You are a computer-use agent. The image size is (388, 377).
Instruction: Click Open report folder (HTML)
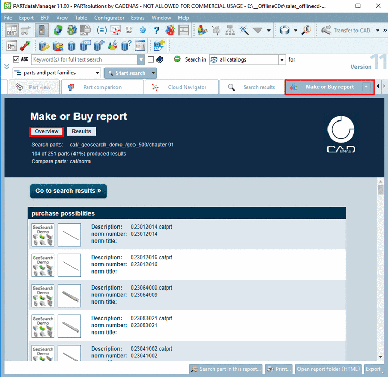[328, 369]
